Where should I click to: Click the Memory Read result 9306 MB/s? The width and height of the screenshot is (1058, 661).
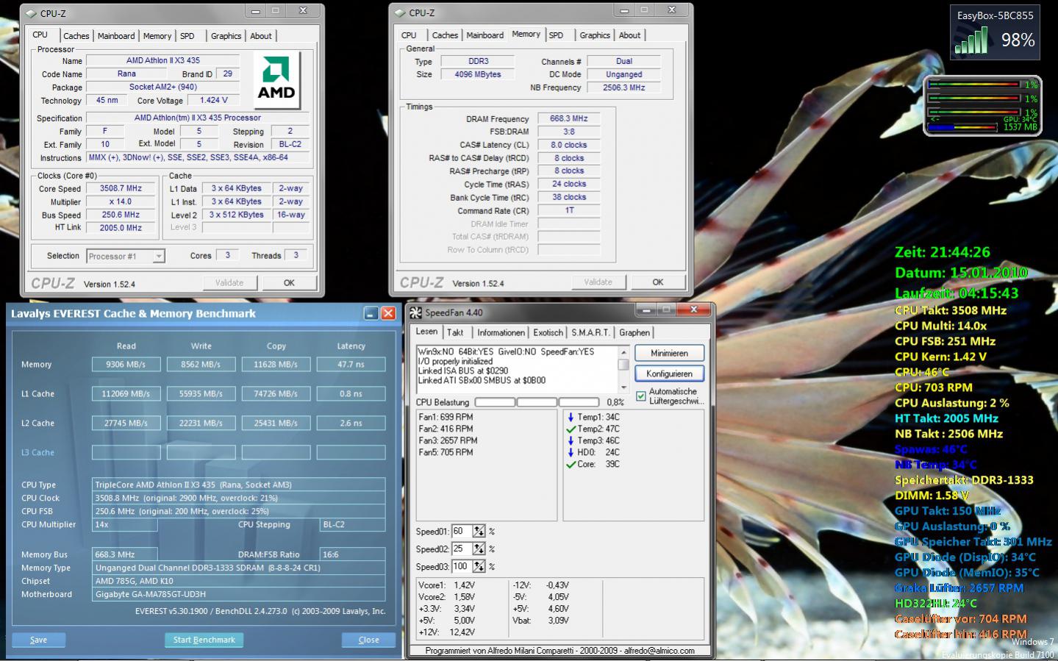pyautogui.click(x=126, y=364)
